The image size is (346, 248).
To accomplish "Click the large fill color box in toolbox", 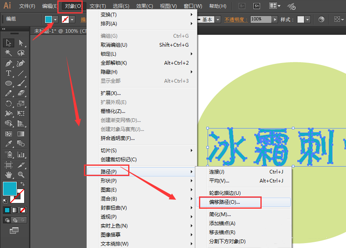I will click(x=10, y=189).
